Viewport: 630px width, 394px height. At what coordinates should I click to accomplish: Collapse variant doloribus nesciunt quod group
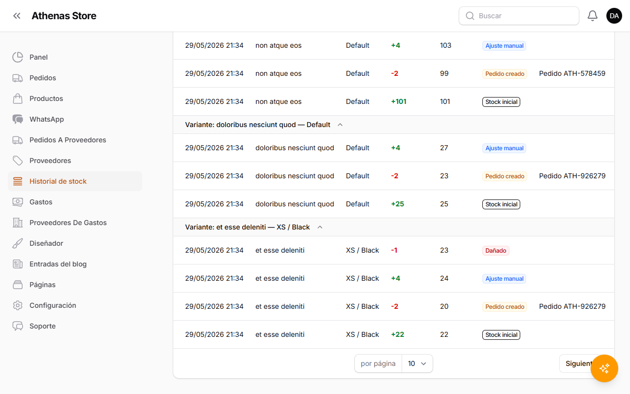pos(340,125)
